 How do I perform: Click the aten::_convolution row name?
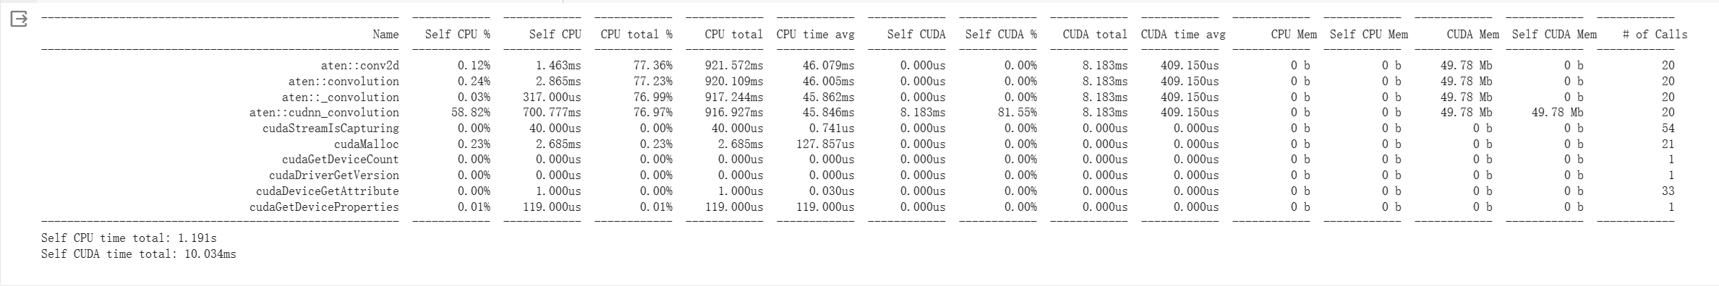[x=341, y=97]
